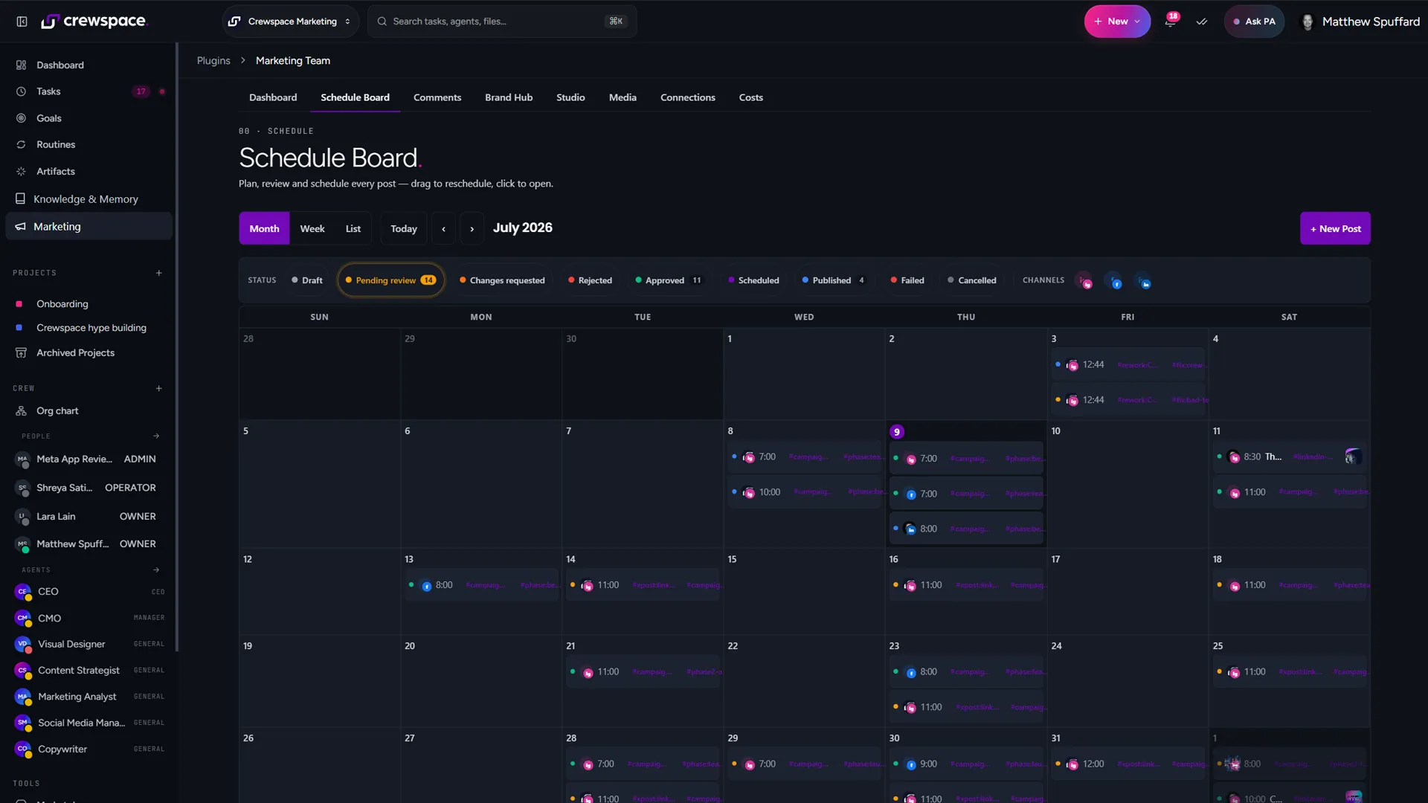Filter by Instagram channel icon

click(x=1085, y=281)
